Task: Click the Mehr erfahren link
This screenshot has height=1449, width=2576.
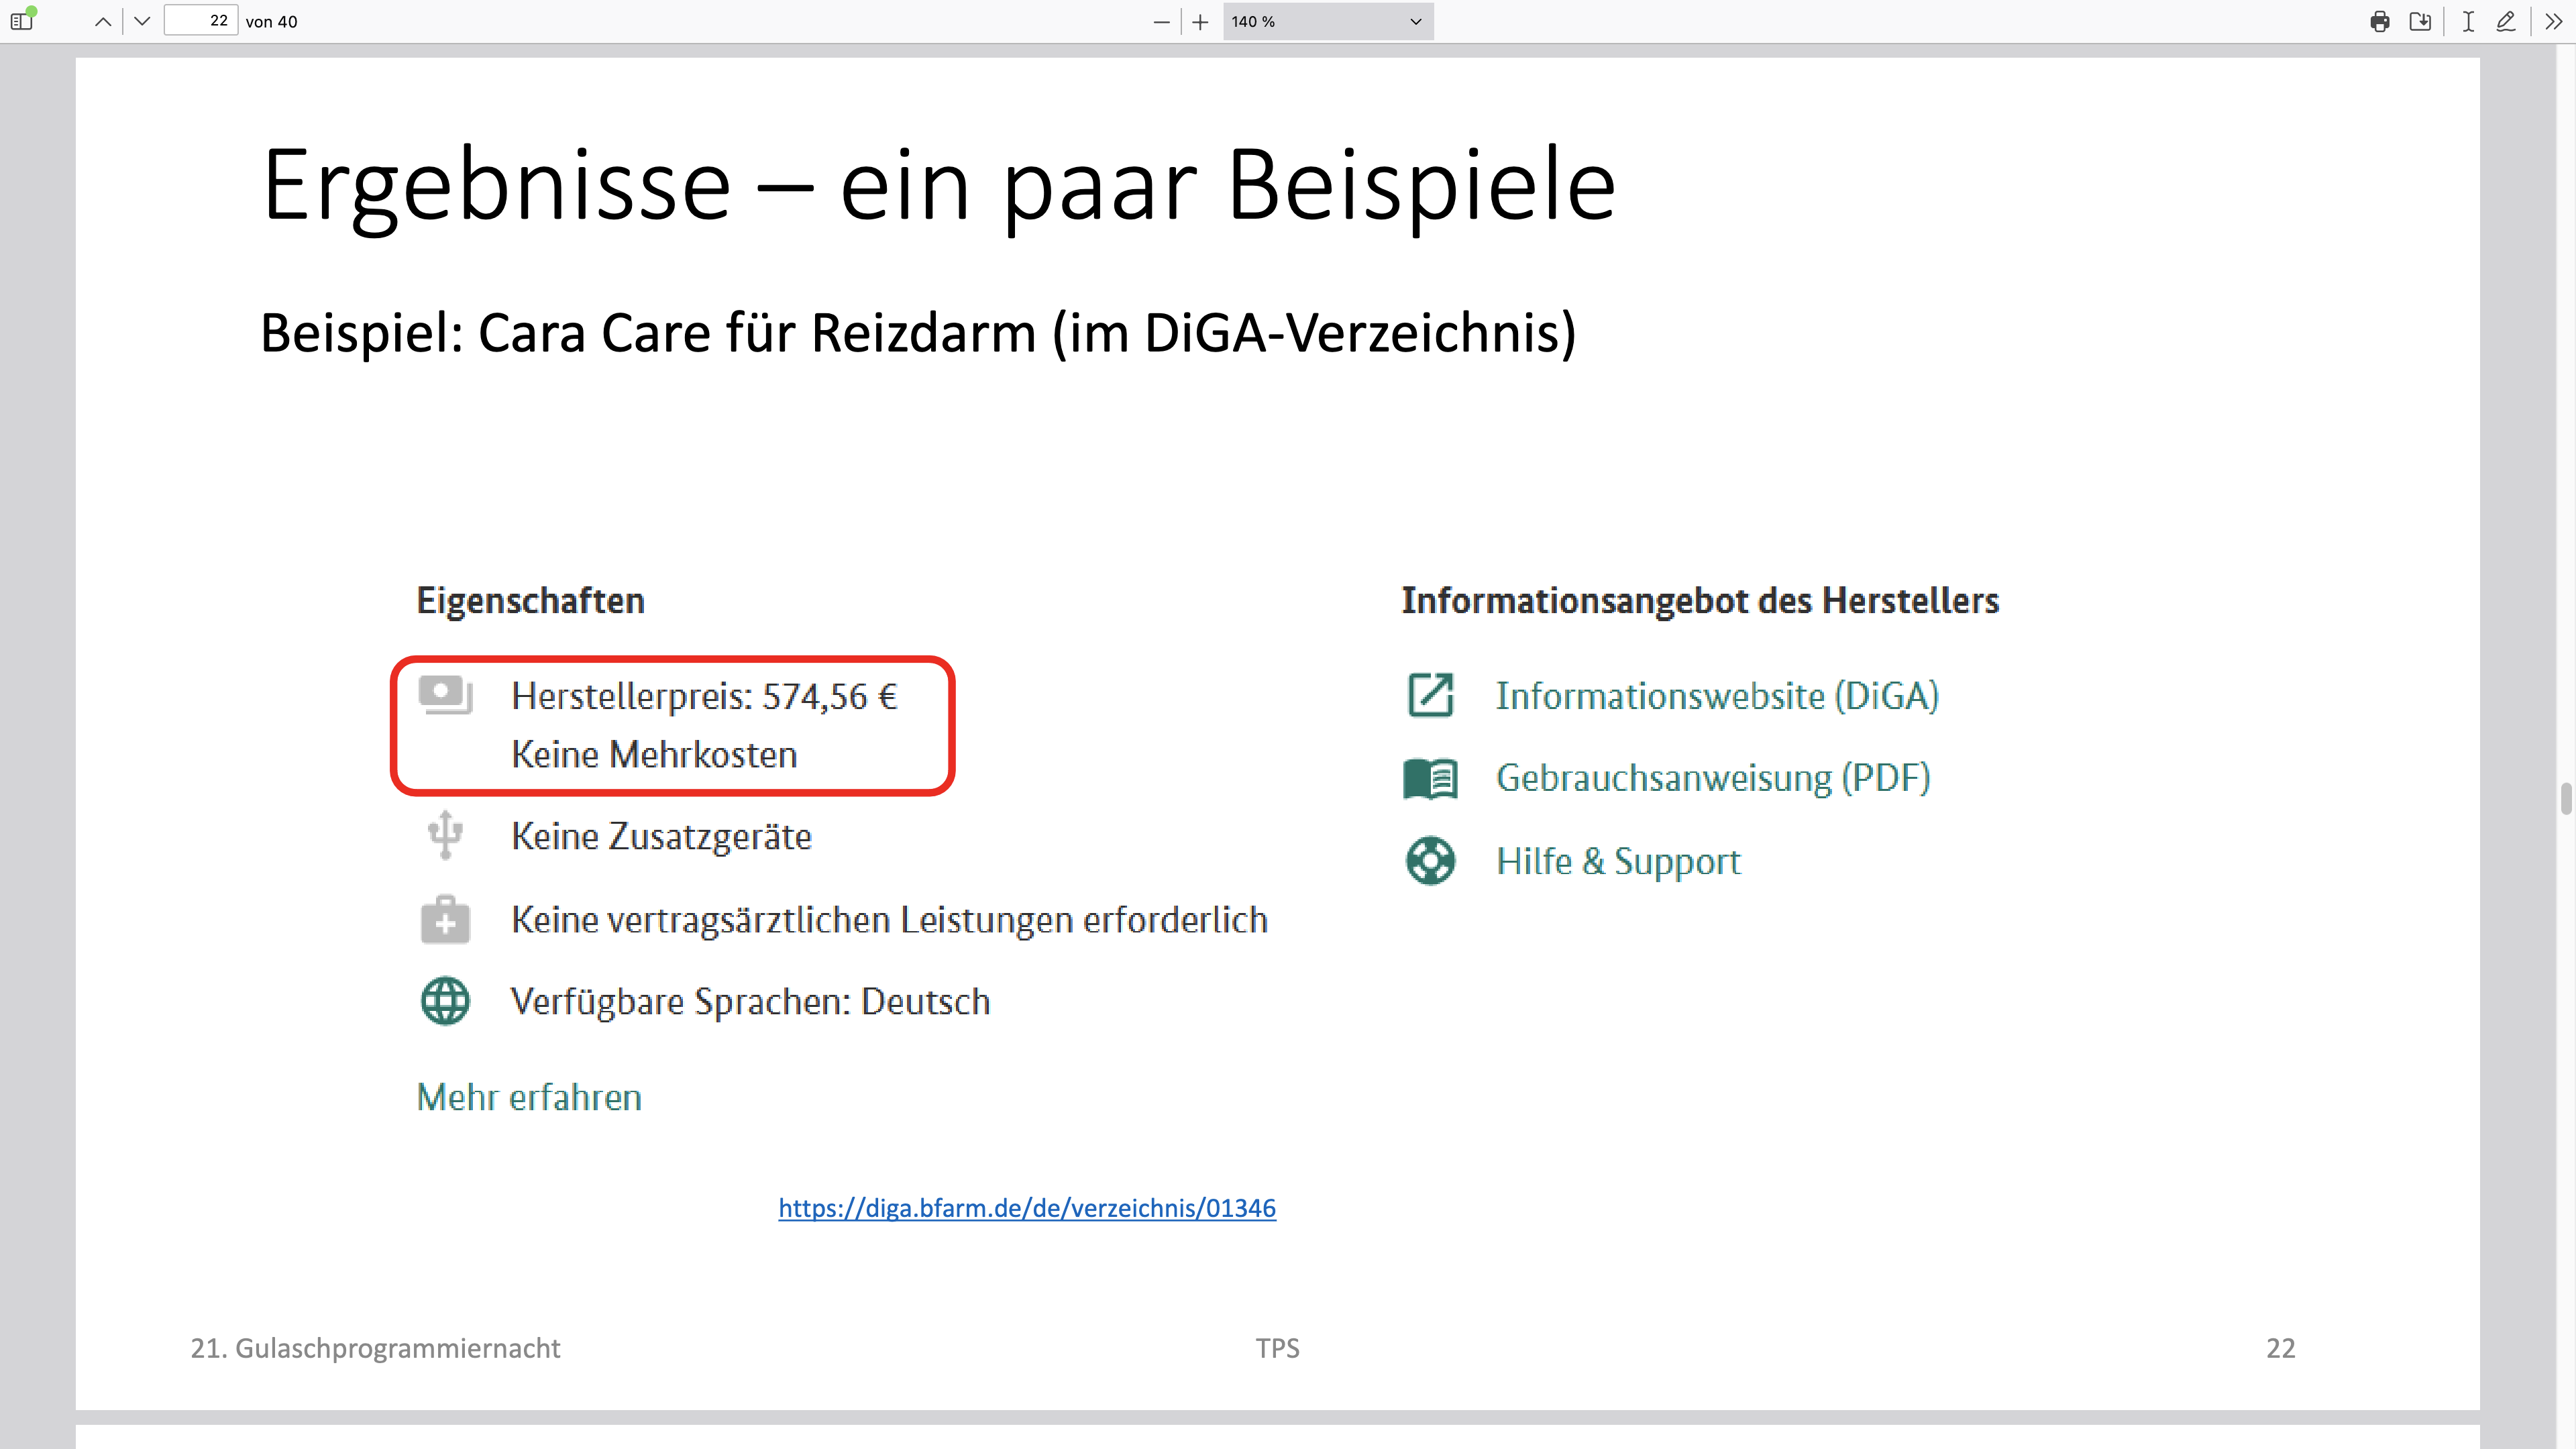Action: click(528, 1096)
